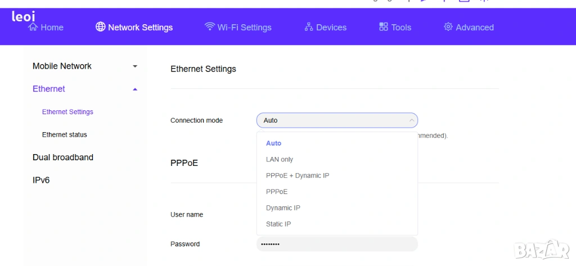Go to Dual broadband settings
The width and height of the screenshot is (576, 266).
(x=63, y=157)
